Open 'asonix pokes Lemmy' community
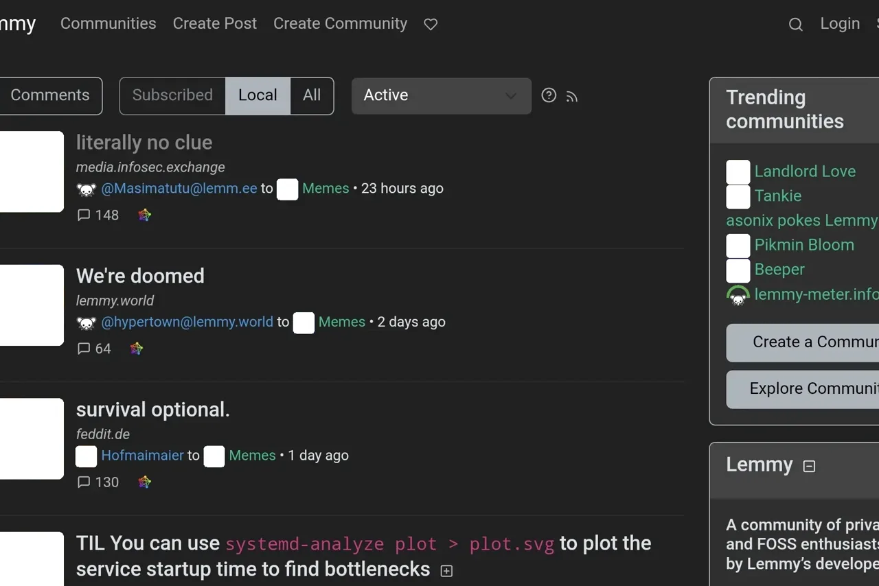 point(802,221)
